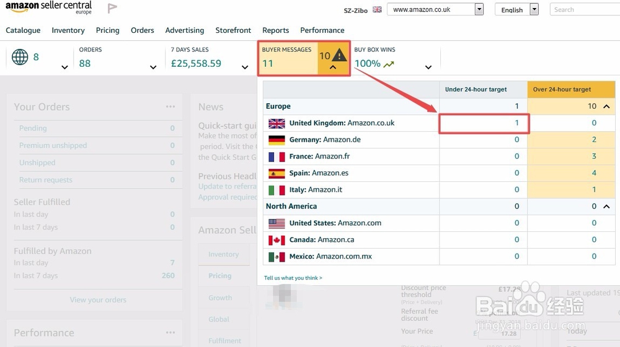Click Fulfilled by Amazon 260 count
This screenshot has width=620, height=347.
168,276
